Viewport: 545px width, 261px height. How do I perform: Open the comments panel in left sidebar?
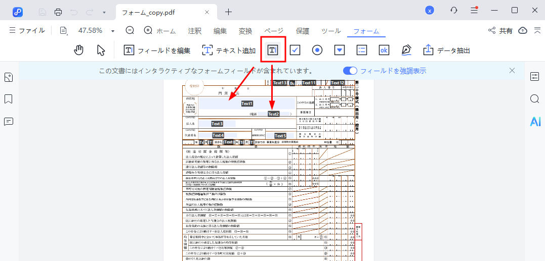[9, 122]
